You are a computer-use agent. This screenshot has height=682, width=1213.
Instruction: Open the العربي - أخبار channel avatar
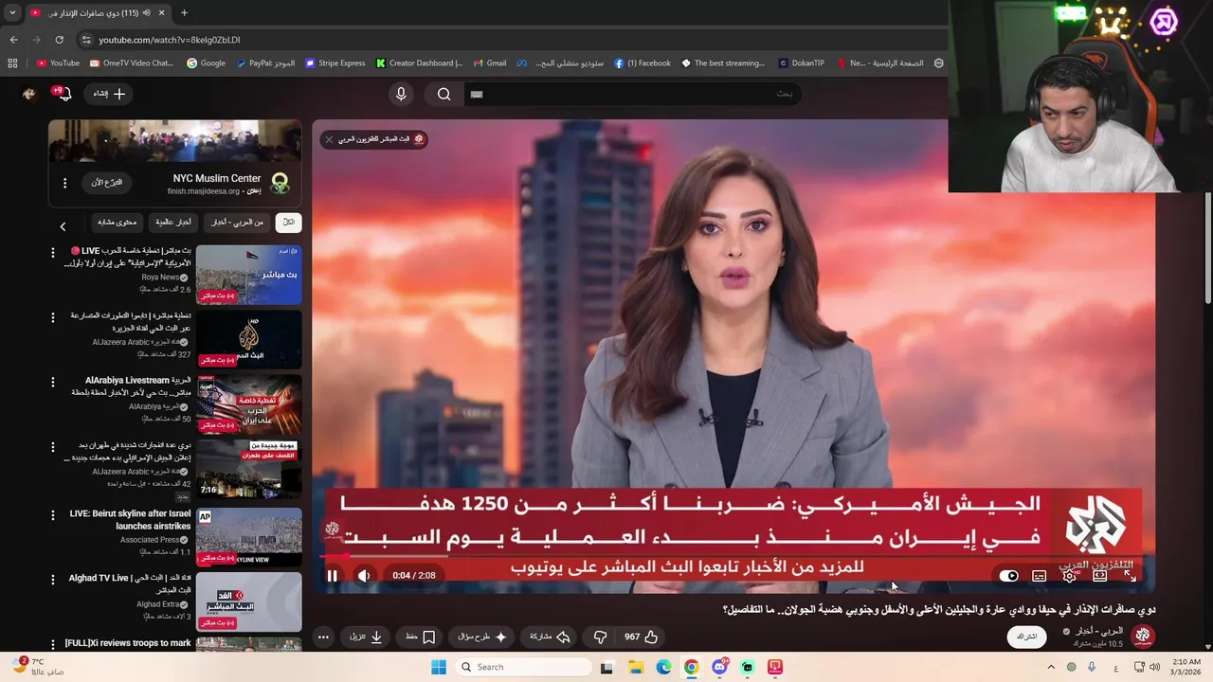coord(1143,637)
